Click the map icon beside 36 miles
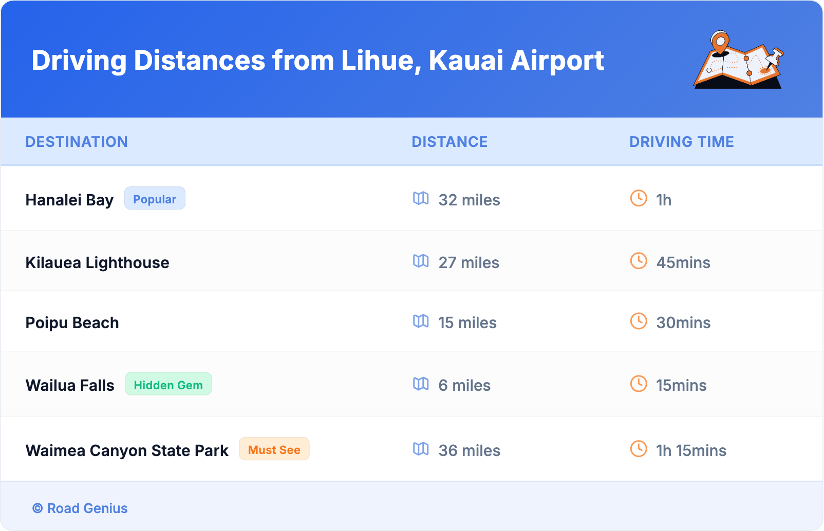 (421, 449)
